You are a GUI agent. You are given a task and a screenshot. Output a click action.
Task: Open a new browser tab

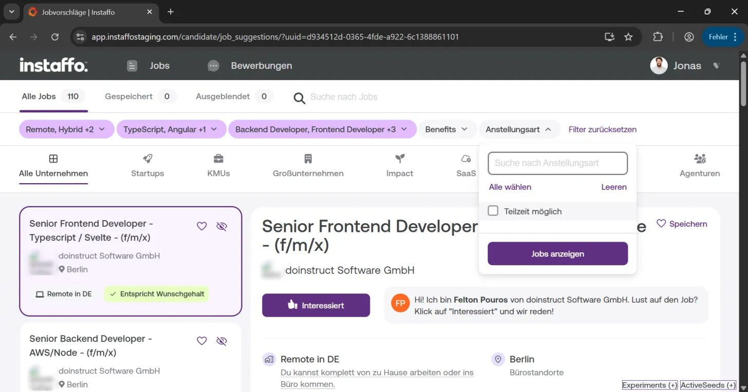coord(171,12)
